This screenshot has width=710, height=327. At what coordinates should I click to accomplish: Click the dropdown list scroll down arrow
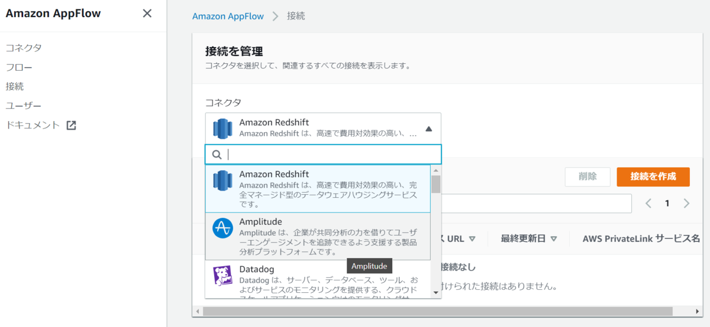[x=436, y=292]
